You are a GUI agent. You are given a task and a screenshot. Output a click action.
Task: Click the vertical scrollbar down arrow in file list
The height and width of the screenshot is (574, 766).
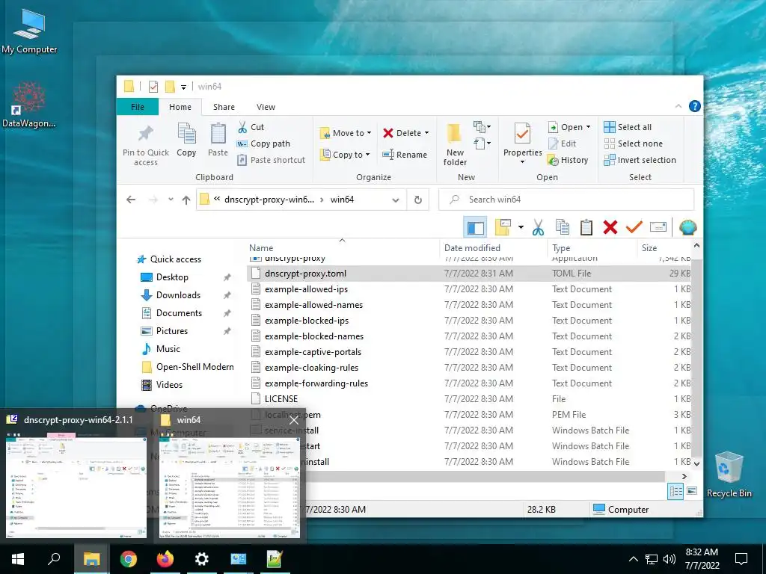pyautogui.click(x=697, y=463)
